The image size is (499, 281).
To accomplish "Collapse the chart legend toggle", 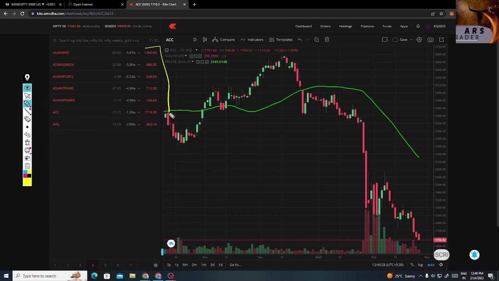I will (166, 50).
